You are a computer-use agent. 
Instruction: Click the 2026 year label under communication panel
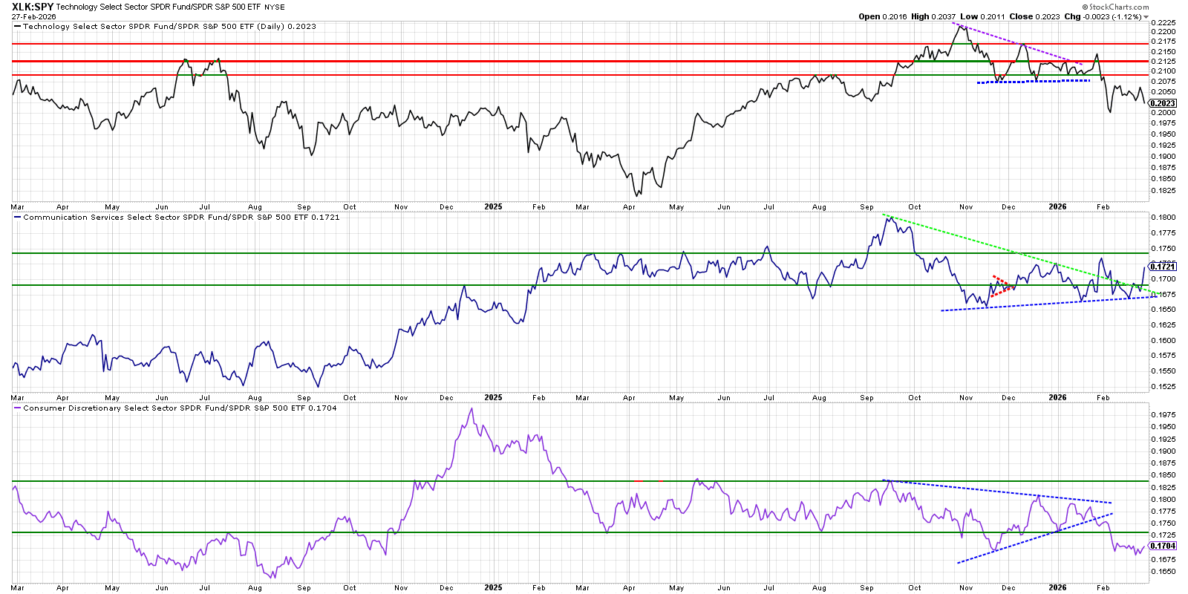1057,397
